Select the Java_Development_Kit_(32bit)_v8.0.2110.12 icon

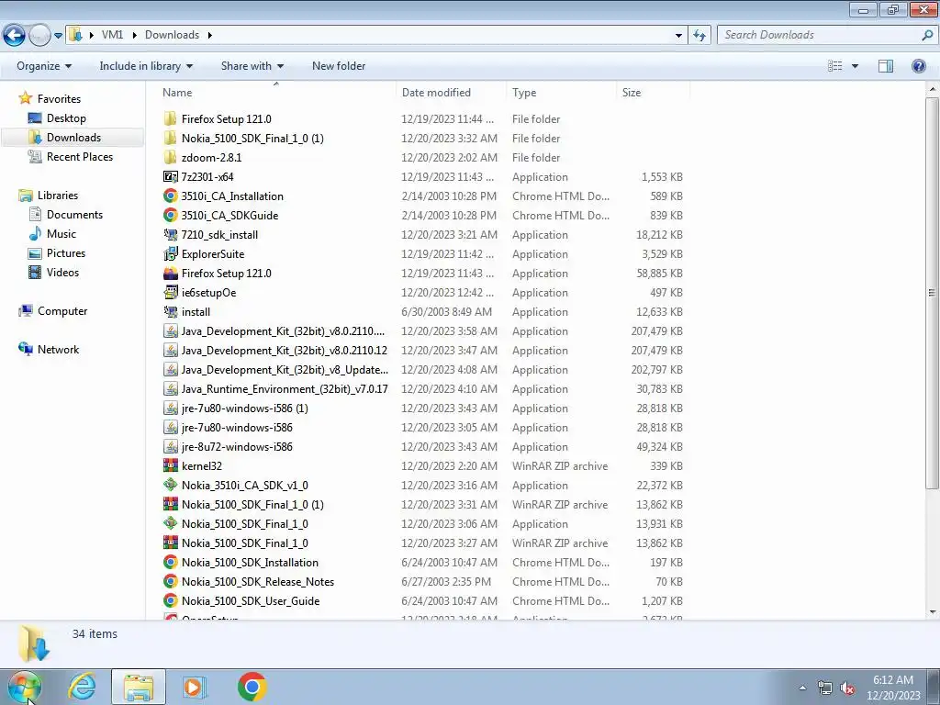pyautogui.click(x=170, y=350)
